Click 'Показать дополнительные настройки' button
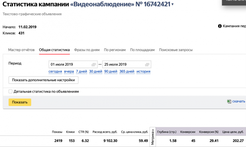Image resolution: width=246 pixels, height=147 pixels. pos(43,80)
